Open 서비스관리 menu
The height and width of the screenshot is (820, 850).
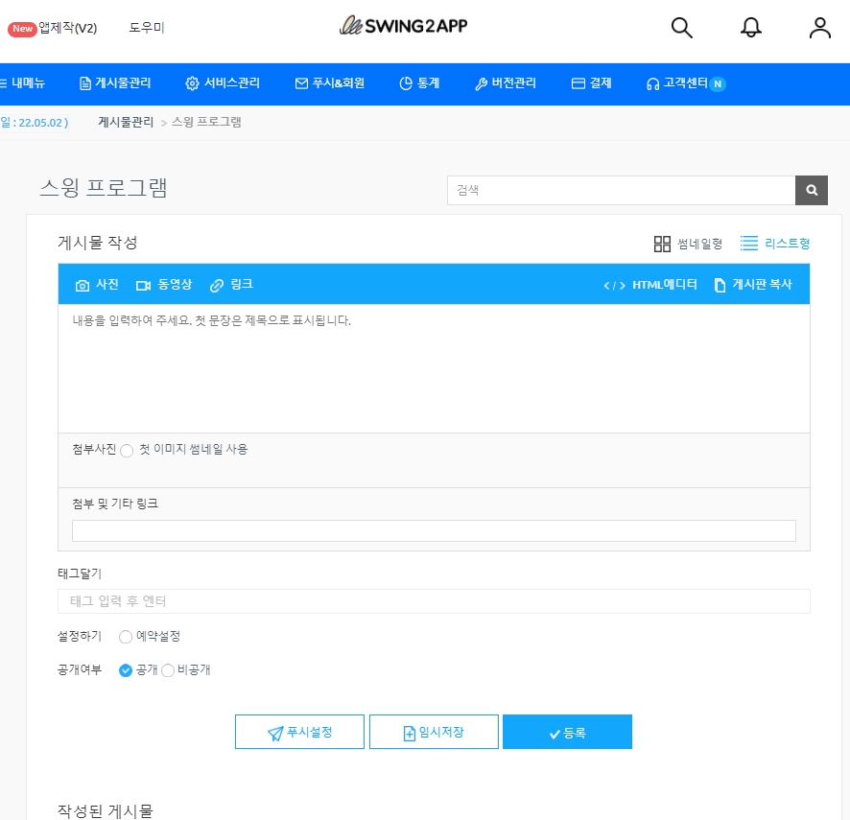(x=223, y=82)
